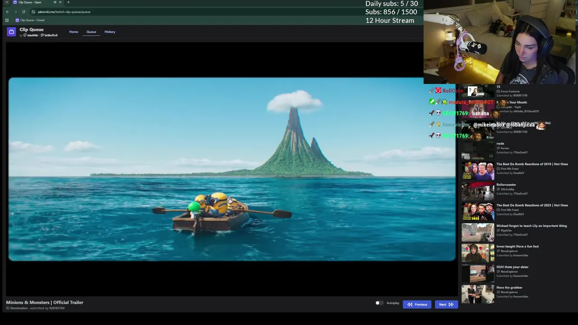Click Twitch icon in 'HUH thats your sister' row

point(498,271)
